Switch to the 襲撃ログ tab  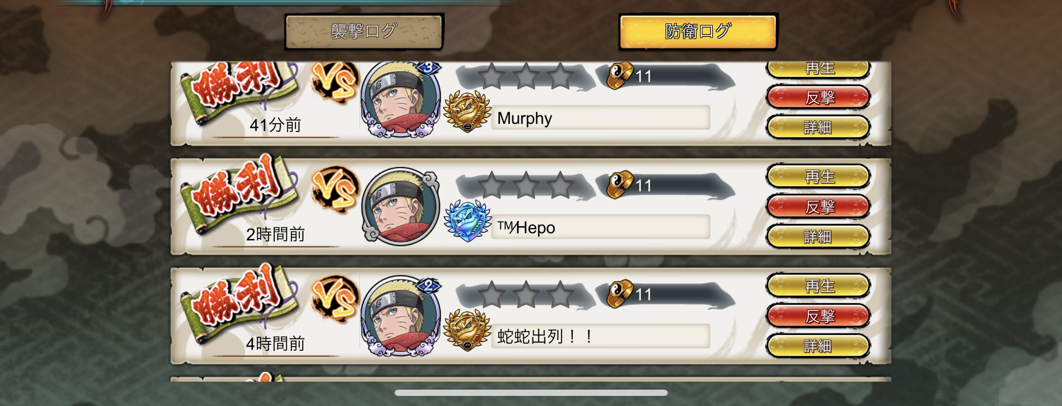364,31
